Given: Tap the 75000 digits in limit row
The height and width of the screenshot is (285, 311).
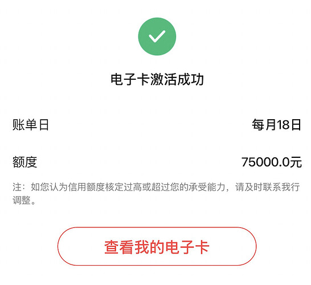Looking at the screenshot, I should (258, 162).
